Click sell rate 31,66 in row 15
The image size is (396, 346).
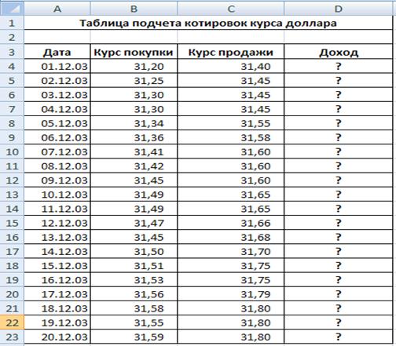[231, 223]
